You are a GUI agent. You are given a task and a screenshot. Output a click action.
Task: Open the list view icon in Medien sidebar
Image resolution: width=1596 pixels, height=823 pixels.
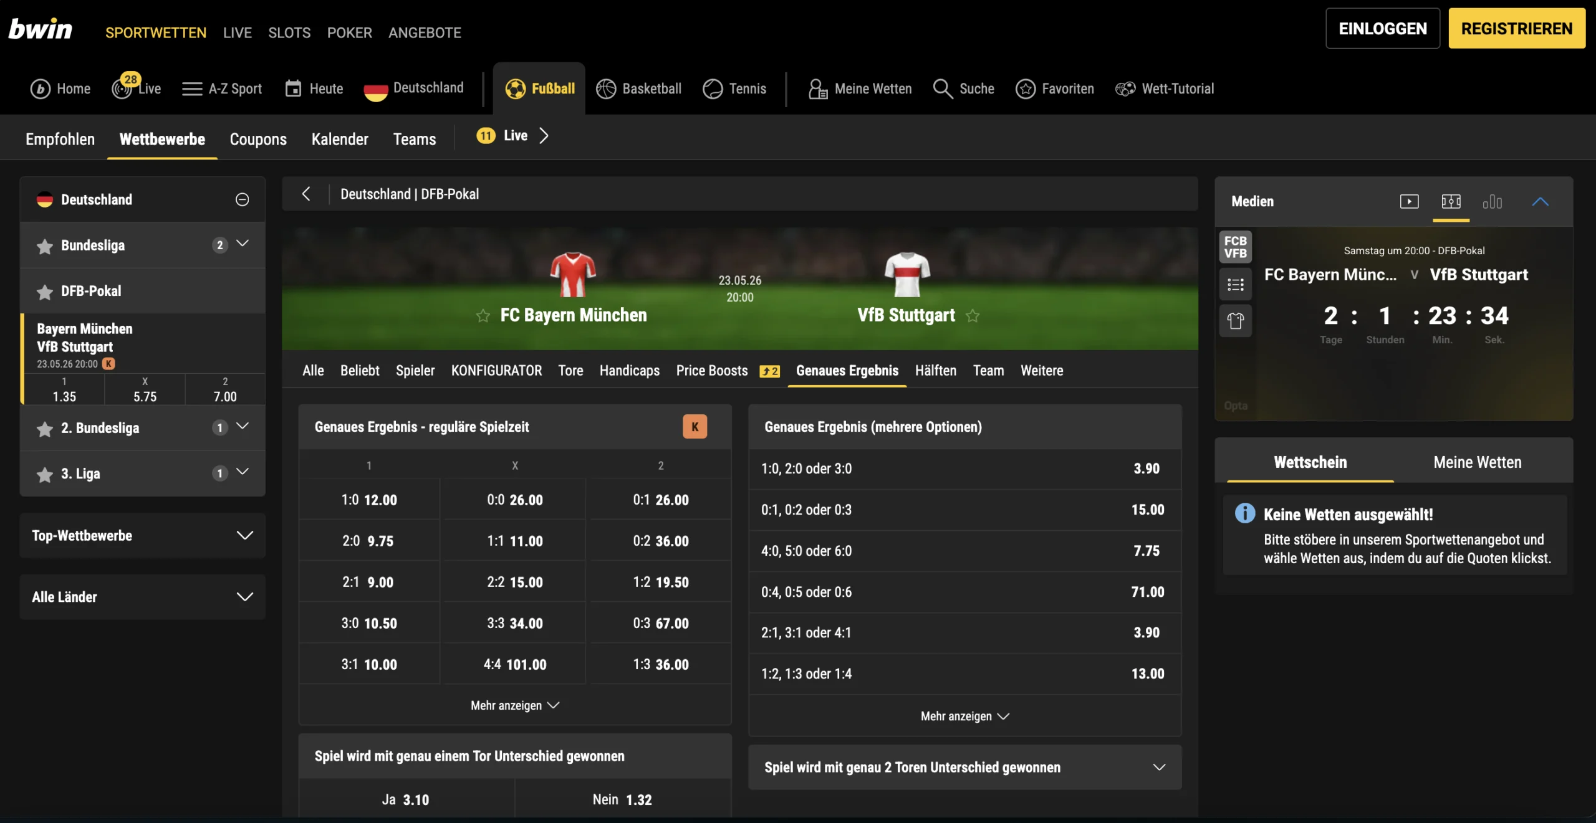point(1235,285)
